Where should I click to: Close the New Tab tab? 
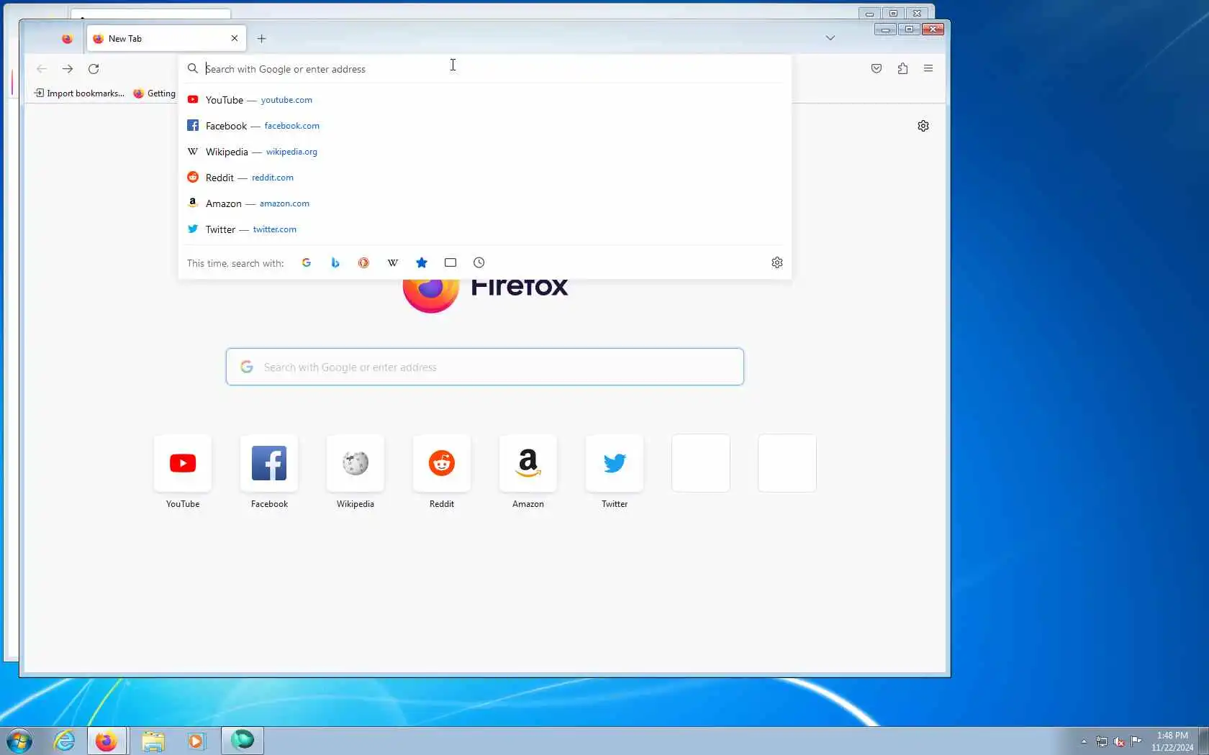click(x=235, y=39)
